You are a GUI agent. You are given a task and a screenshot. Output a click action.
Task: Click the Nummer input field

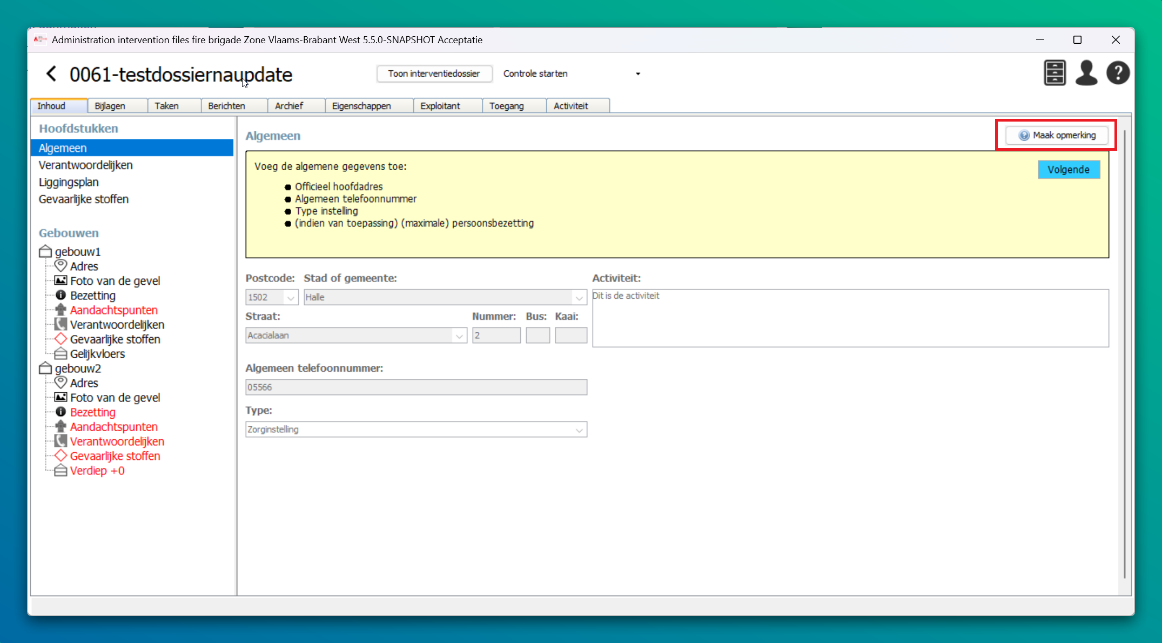tap(496, 336)
